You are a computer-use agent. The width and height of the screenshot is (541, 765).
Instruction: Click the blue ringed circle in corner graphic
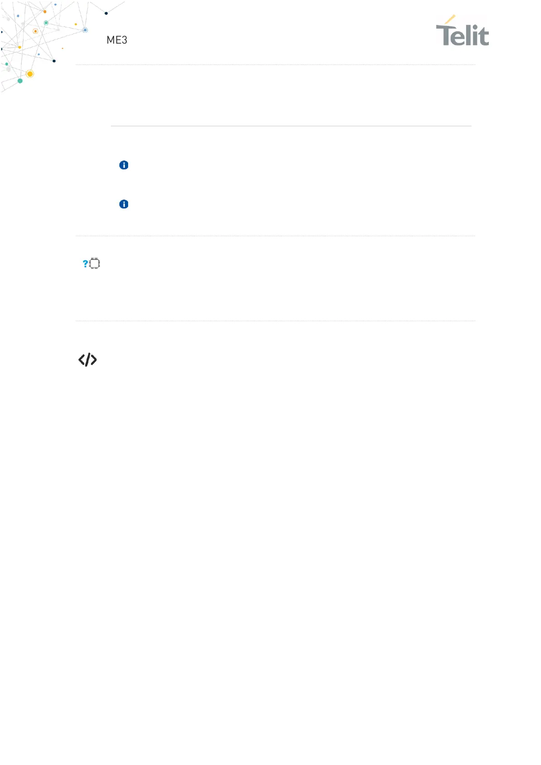point(85,30)
